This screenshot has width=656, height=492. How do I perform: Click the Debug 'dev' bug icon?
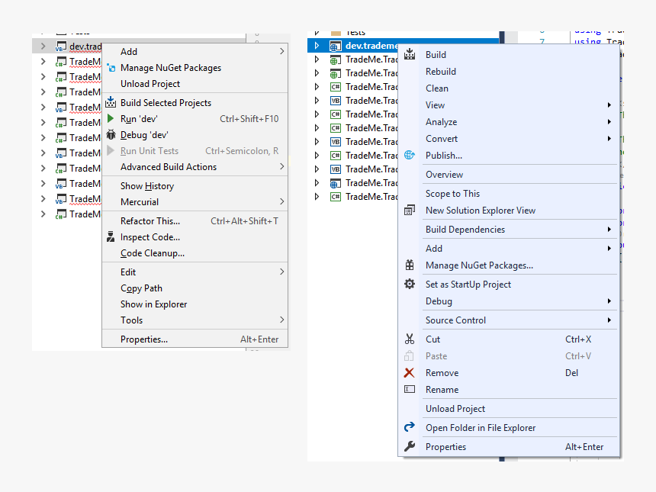[111, 135]
